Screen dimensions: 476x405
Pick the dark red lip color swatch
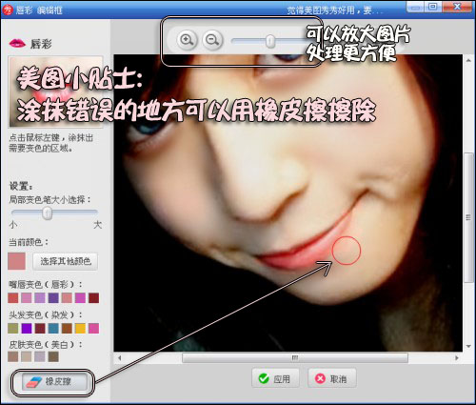[94, 297]
